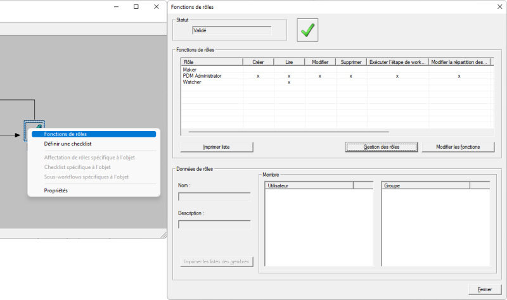This screenshot has width=507, height=300.
Task: Select Fonctions de rôles context menu entry
Action: (94, 134)
